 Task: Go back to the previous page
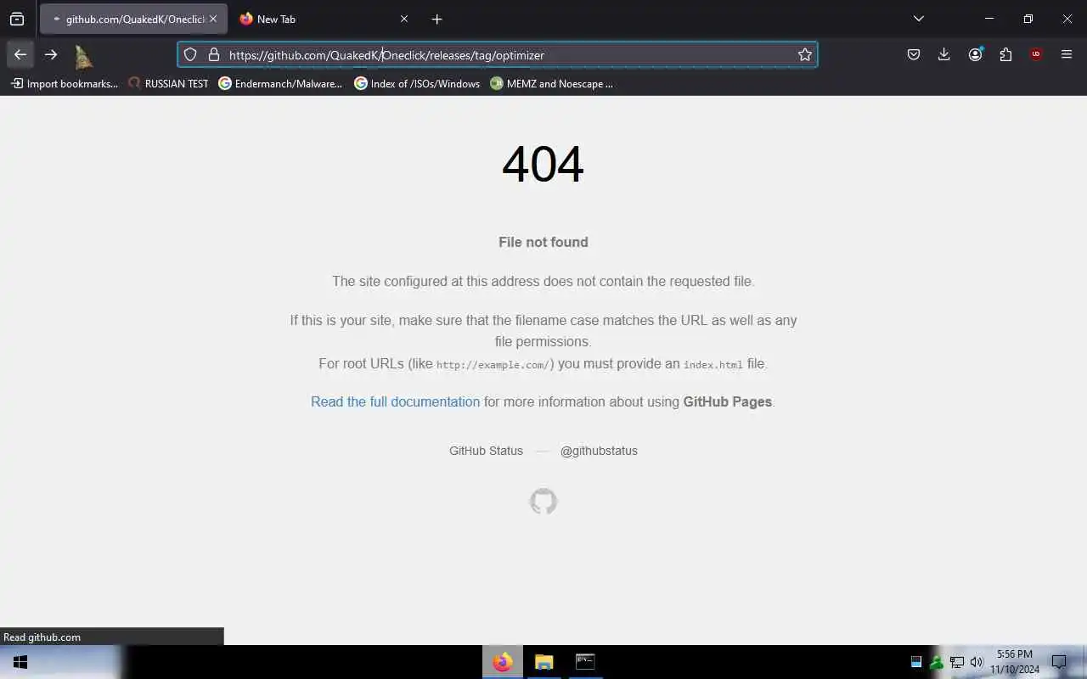tap(20, 54)
